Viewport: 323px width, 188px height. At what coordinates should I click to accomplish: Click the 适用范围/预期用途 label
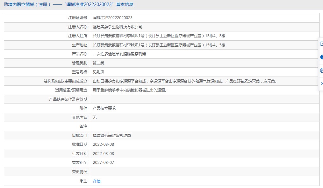(71, 90)
